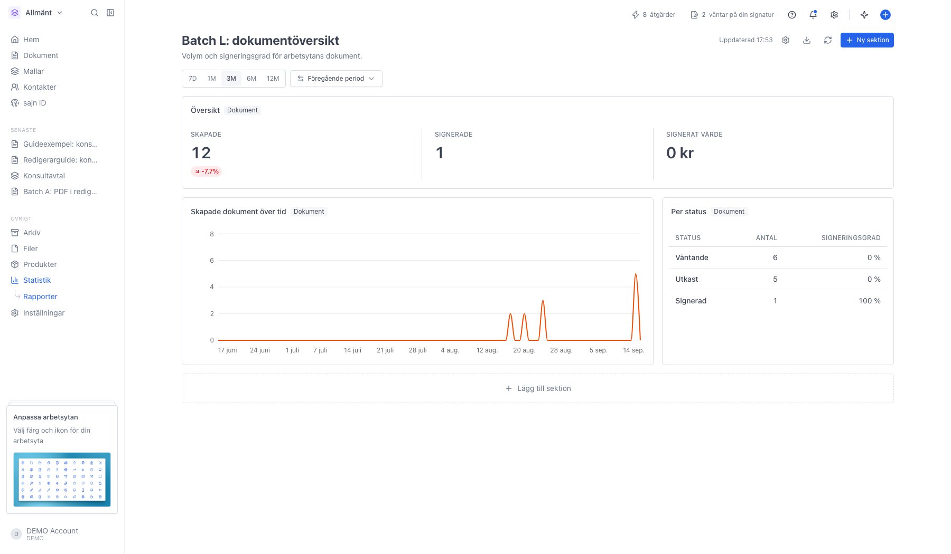This screenshot has height=554, width=951.
Task: Open Produkter in sidebar
Action: [62, 264]
